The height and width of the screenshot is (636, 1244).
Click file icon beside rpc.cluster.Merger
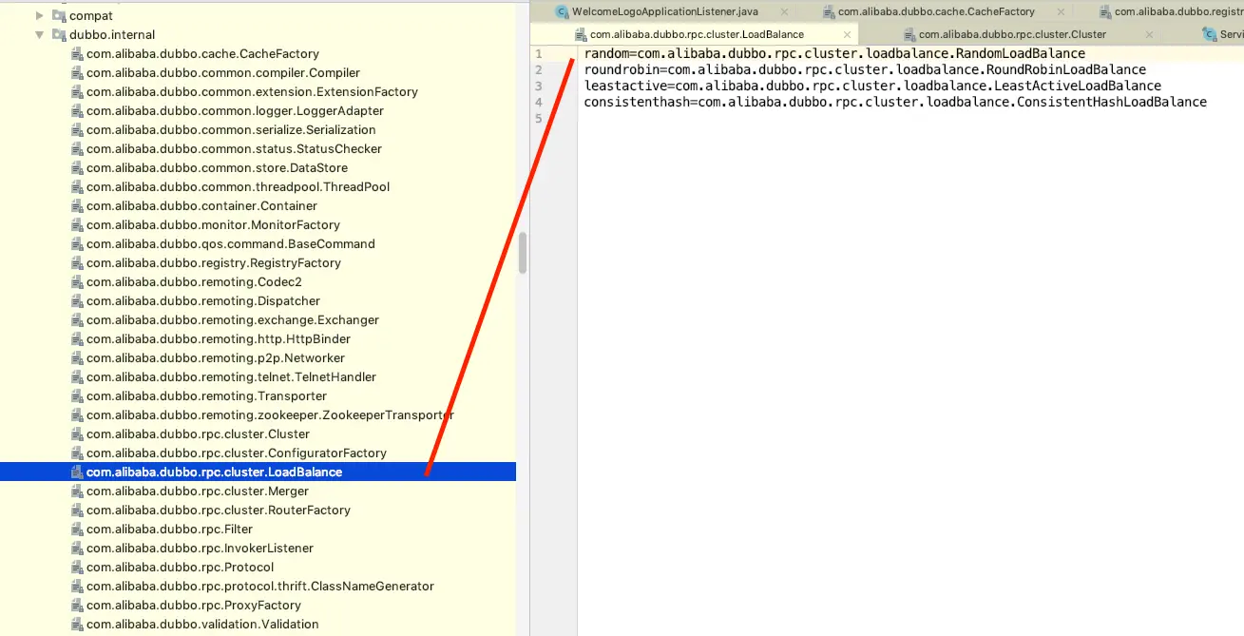(77, 491)
